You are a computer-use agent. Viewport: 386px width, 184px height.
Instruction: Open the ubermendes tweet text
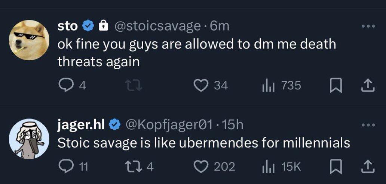tap(203, 143)
